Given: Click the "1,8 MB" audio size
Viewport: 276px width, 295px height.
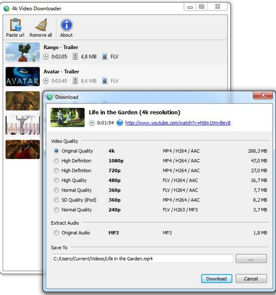Looking at the screenshot, I should [261, 233].
